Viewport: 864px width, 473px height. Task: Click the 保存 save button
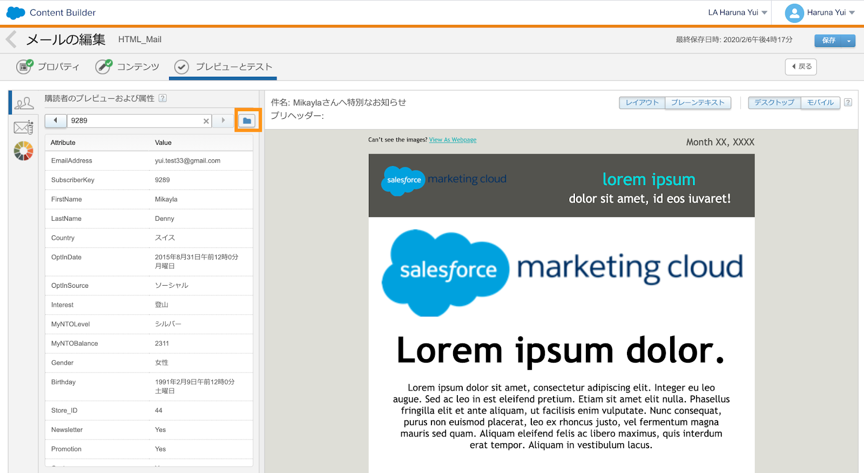828,40
